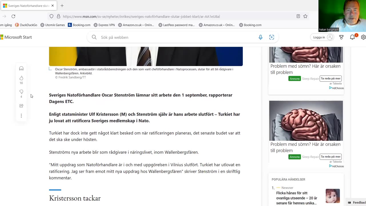
Task: Open the Feedback button
Action: (x=356, y=203)
